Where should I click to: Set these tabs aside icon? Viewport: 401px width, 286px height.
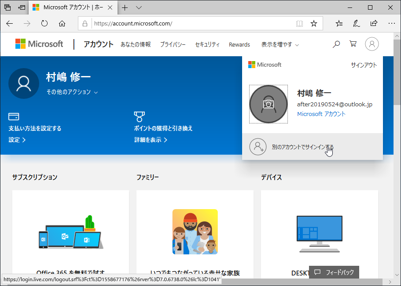tap(22, 7)
